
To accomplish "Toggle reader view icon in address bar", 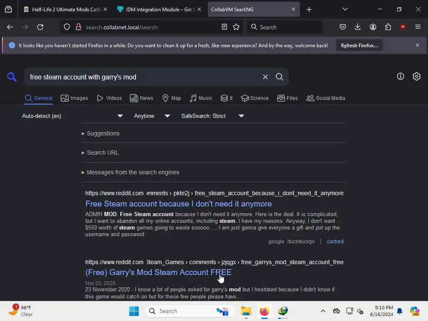I will (x=224, y=27).
